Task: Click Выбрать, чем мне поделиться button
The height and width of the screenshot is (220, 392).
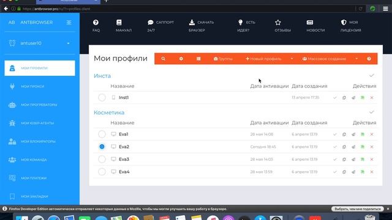Action: (x=358, y=209)
